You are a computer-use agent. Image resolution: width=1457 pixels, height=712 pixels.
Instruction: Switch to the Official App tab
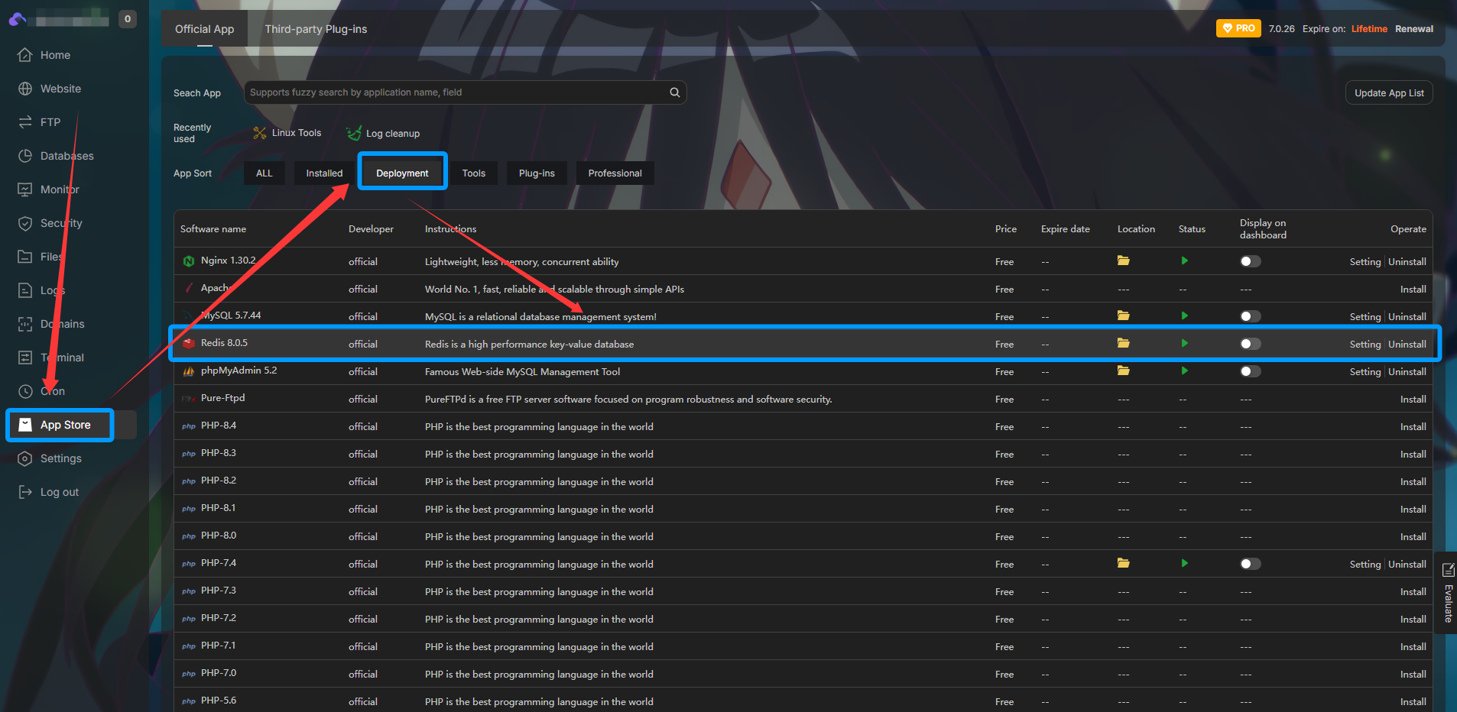[x=204, y=29]
